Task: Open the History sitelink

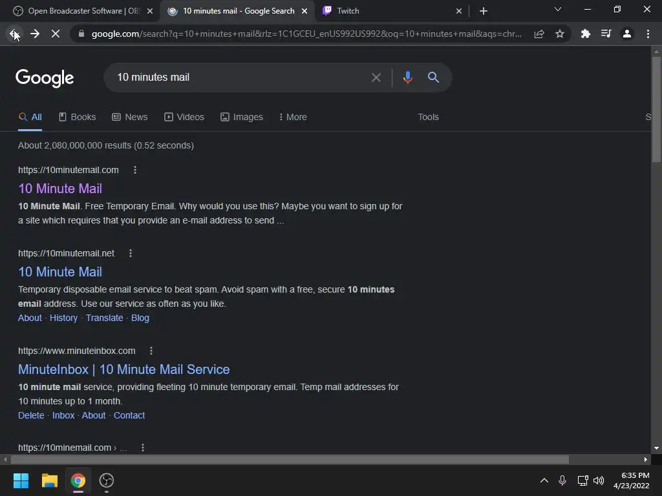Action: point(64,318)
